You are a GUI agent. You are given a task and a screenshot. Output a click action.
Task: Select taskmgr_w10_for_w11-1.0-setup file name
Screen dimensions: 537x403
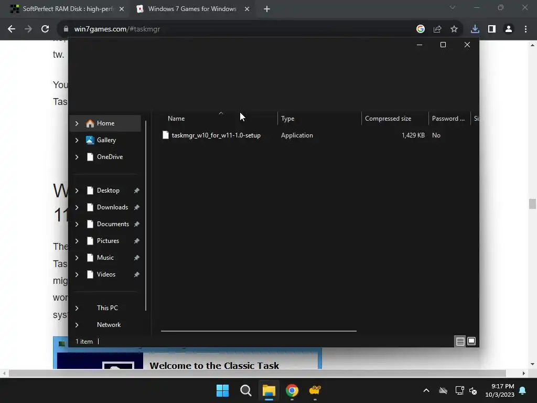click(x=216, y=135)
